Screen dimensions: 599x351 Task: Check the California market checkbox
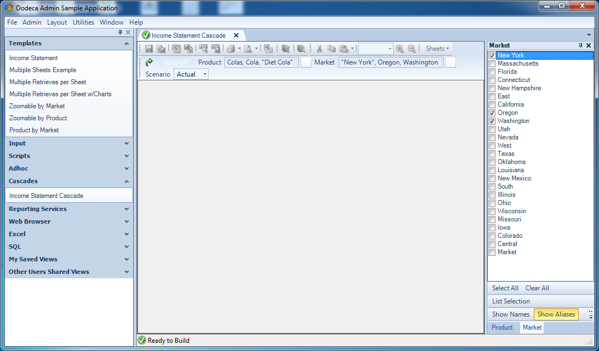[x=492, y=104]
